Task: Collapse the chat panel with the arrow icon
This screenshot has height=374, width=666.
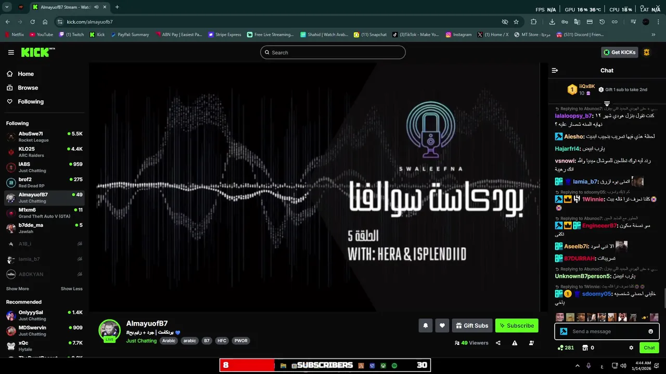Action: (x=555, y=70)
